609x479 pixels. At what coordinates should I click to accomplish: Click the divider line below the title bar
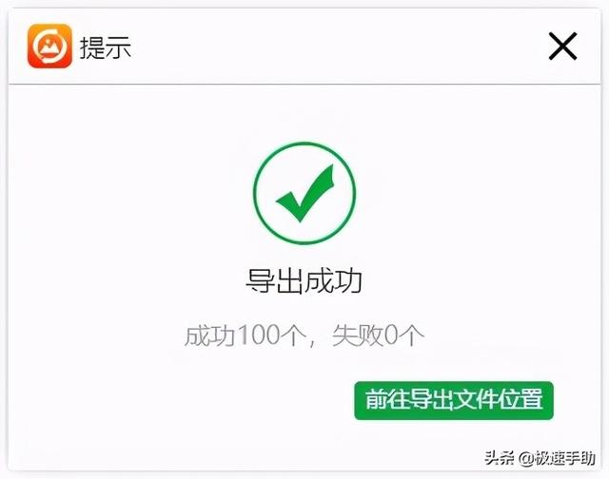tap(304, 84)
